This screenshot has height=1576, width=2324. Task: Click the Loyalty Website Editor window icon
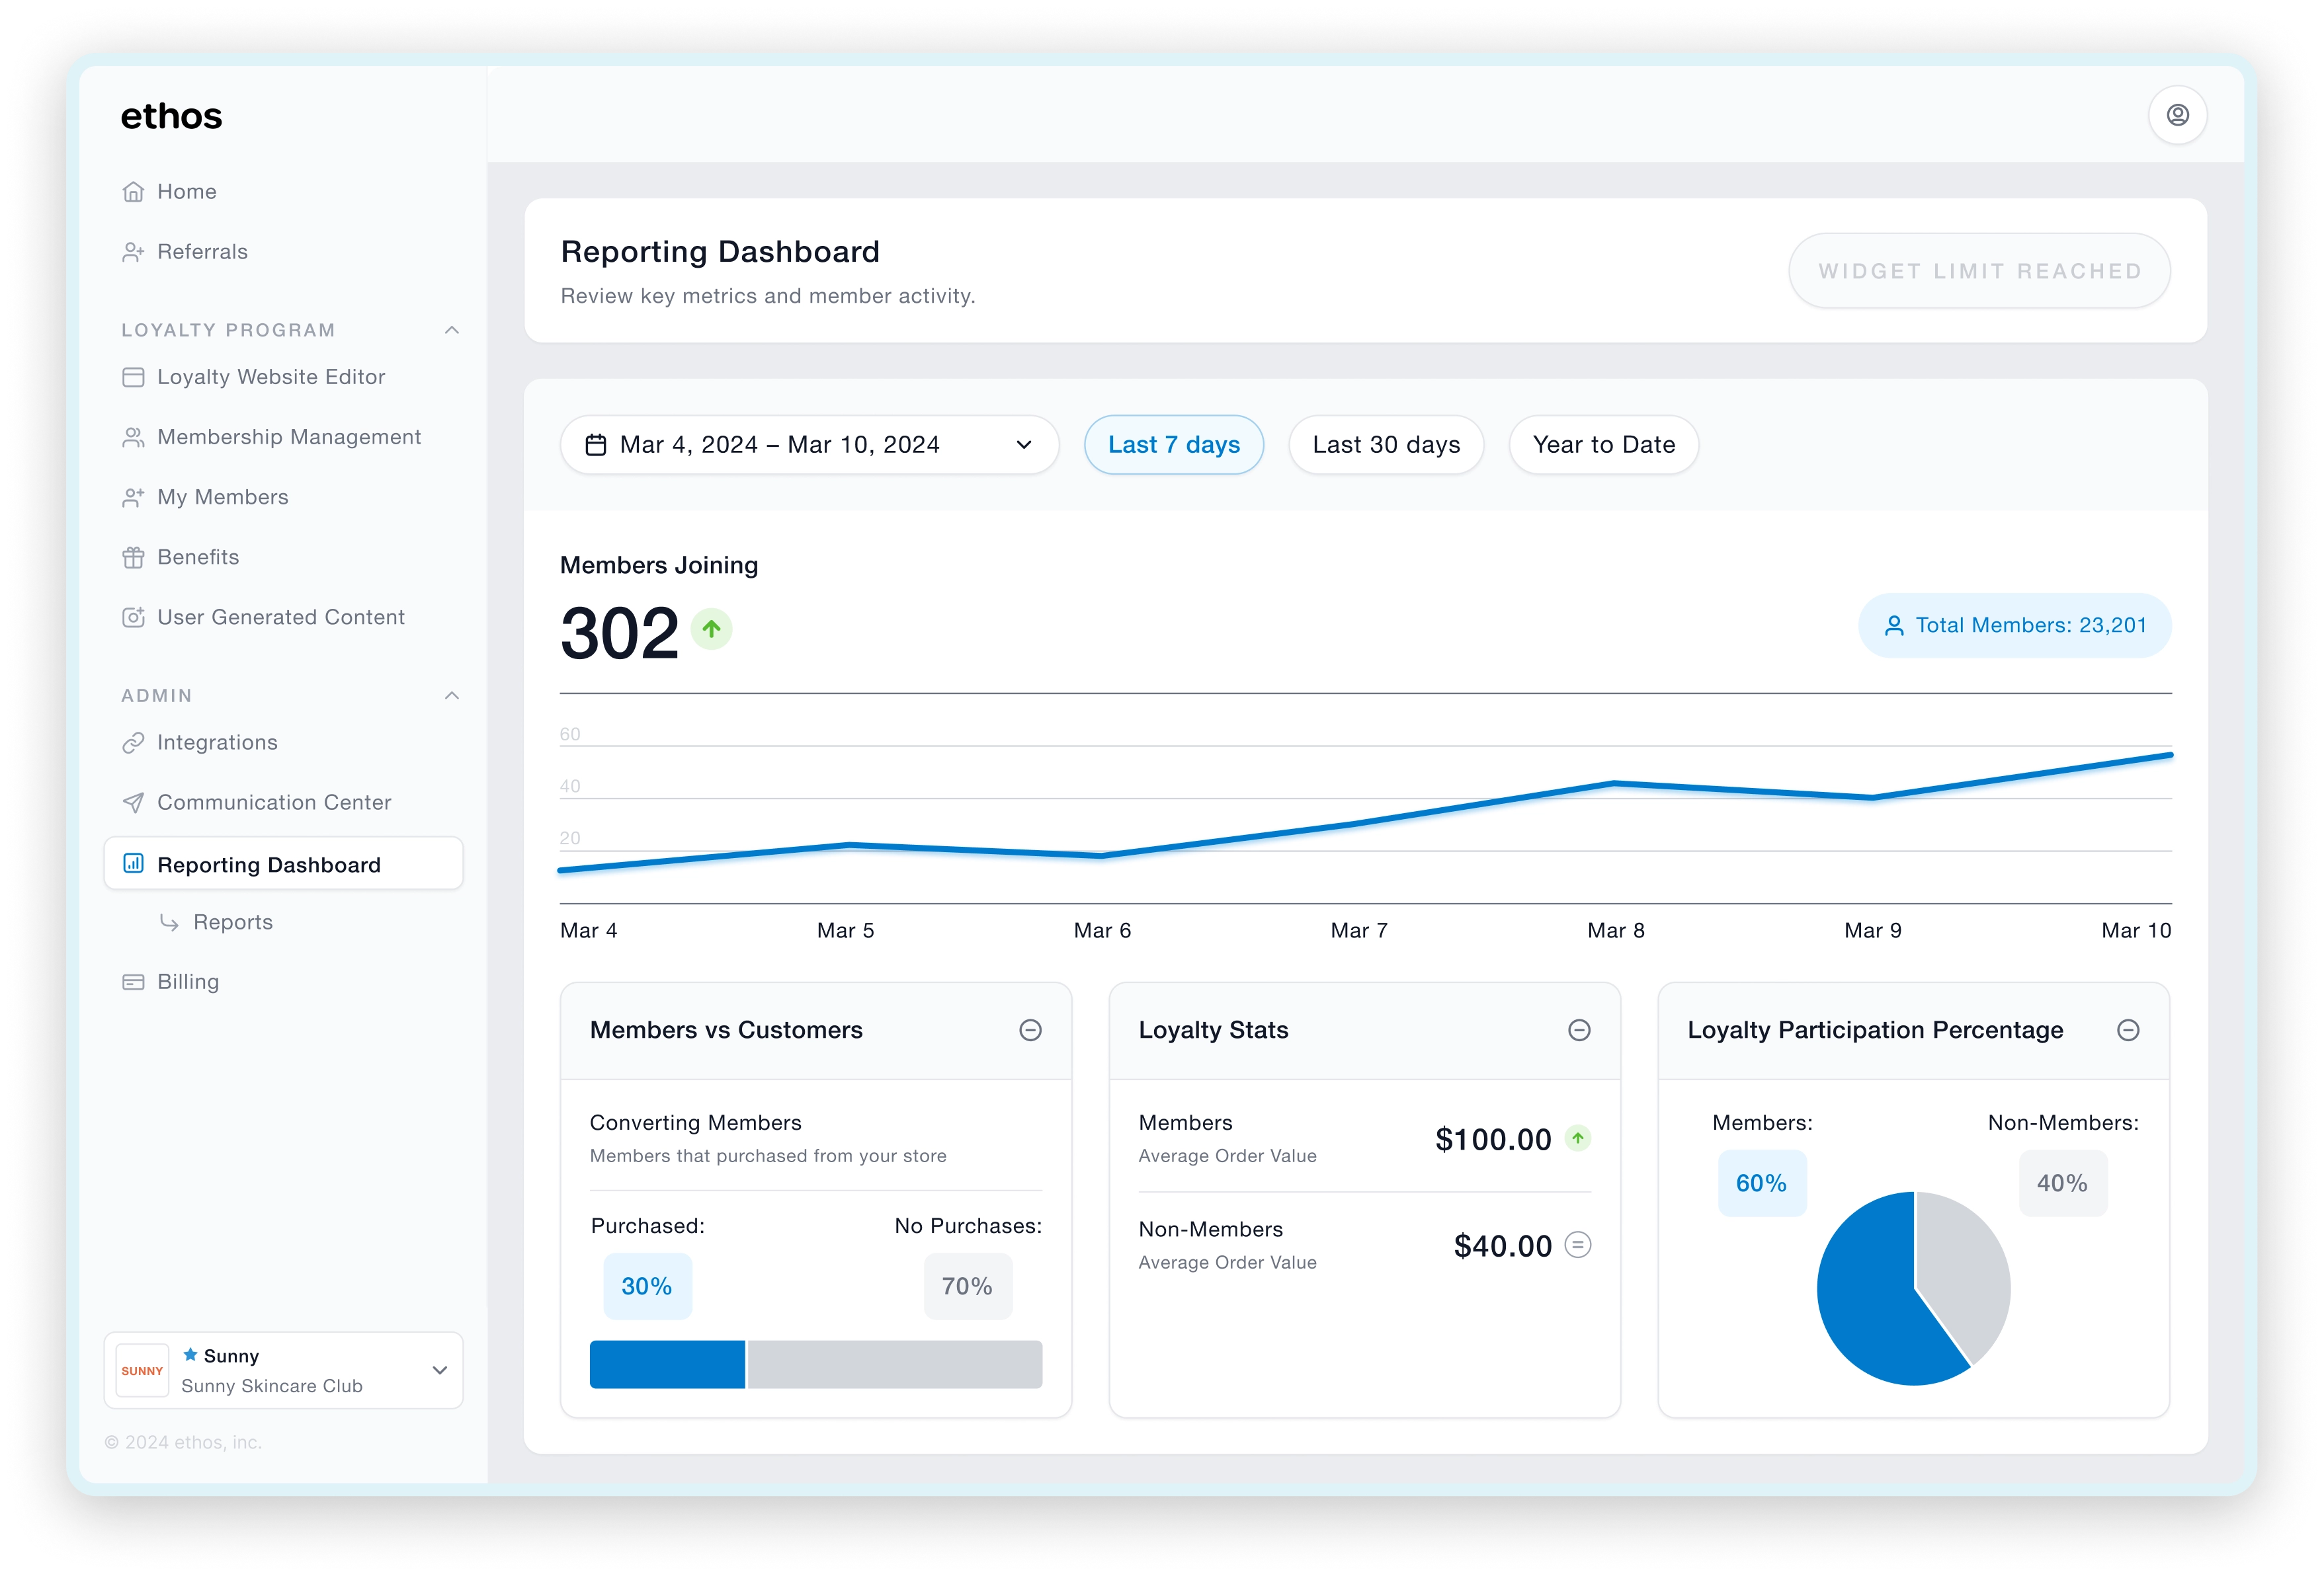[x=133, y=377]
